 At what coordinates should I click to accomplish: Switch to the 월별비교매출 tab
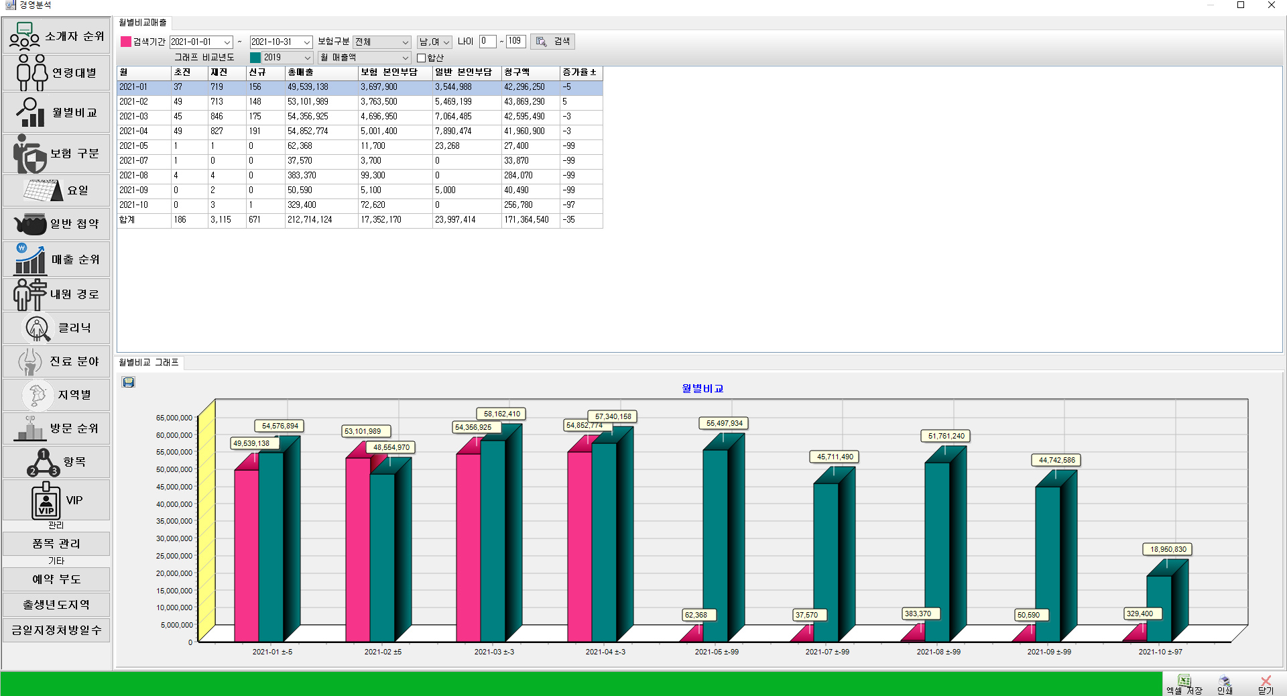pos(143,23)
